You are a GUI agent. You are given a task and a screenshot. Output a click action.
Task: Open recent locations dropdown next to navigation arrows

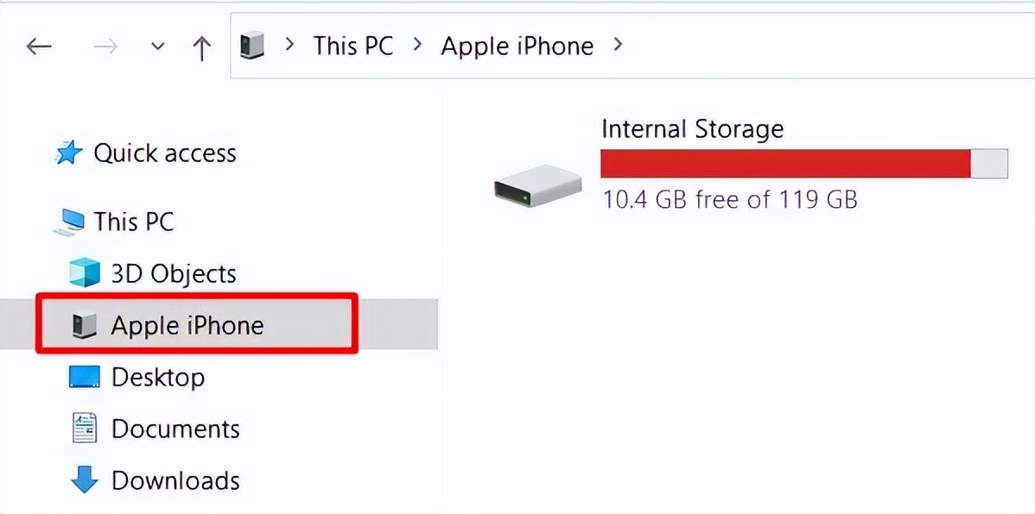[157, 47]
